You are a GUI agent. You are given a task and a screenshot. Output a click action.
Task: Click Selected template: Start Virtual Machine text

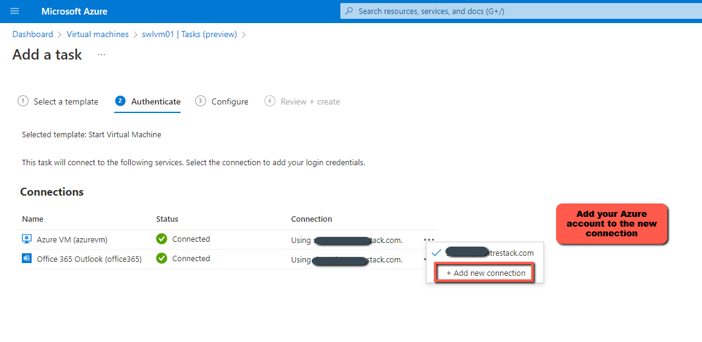[x=92, y=134]
